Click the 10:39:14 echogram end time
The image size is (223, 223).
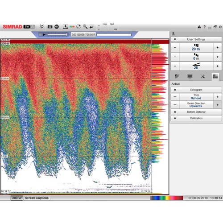click(145, 191)
